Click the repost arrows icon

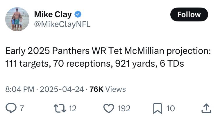tap(59, 108)
